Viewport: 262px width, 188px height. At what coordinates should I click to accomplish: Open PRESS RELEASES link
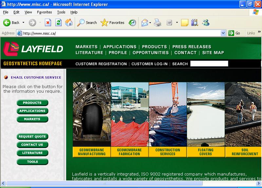[192, 47]
